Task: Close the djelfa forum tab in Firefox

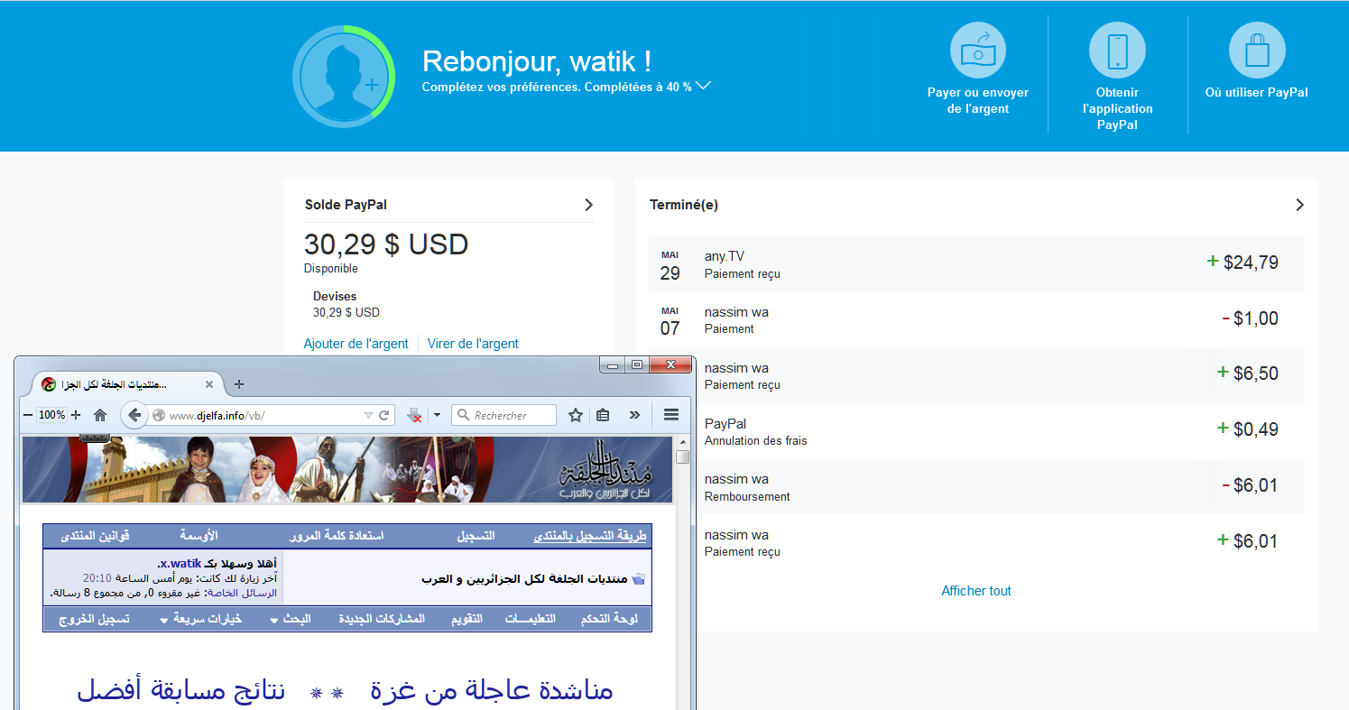Action: pos(209,384)
